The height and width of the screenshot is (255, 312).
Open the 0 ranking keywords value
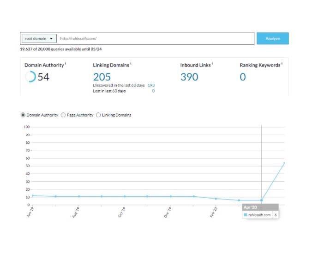(243, 77)
